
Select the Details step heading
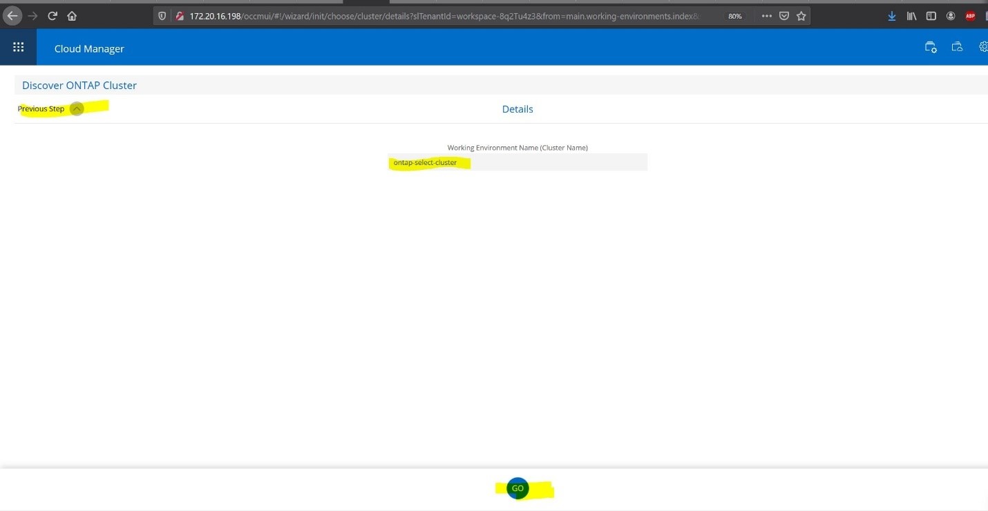tap(517, 109)
